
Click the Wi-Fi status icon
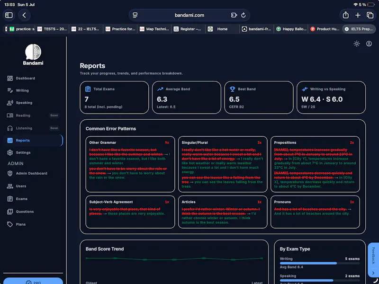point(356,5)
